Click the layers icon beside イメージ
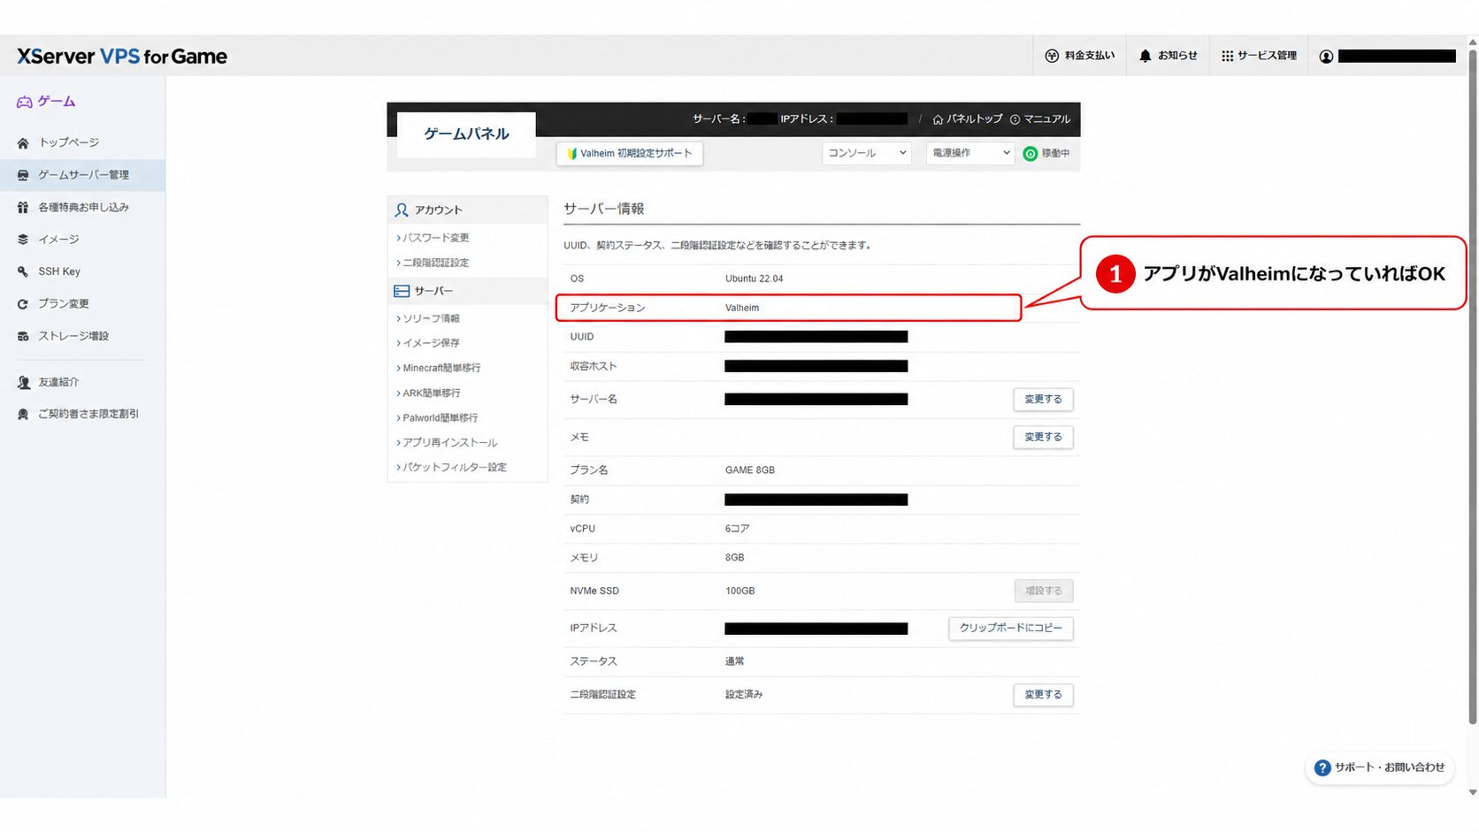Viewport: 1479px width, 832px height. click(23, 240)
